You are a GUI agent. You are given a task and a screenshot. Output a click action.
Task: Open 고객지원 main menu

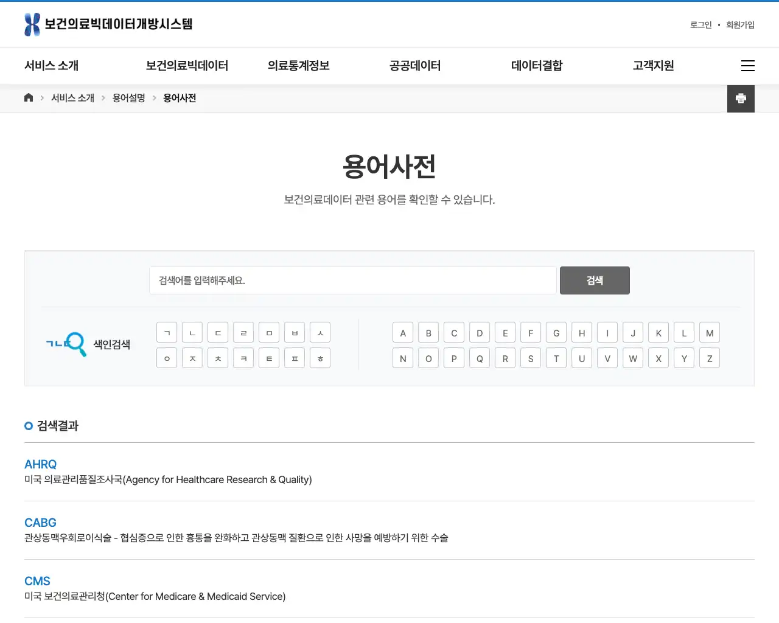click(x=653, y=66)
